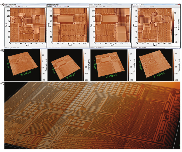The width and height of the screenshot is (182, 152).
Task: Click the 'X: 130 µm' label on the second 3D view
Action: [71, 76]
